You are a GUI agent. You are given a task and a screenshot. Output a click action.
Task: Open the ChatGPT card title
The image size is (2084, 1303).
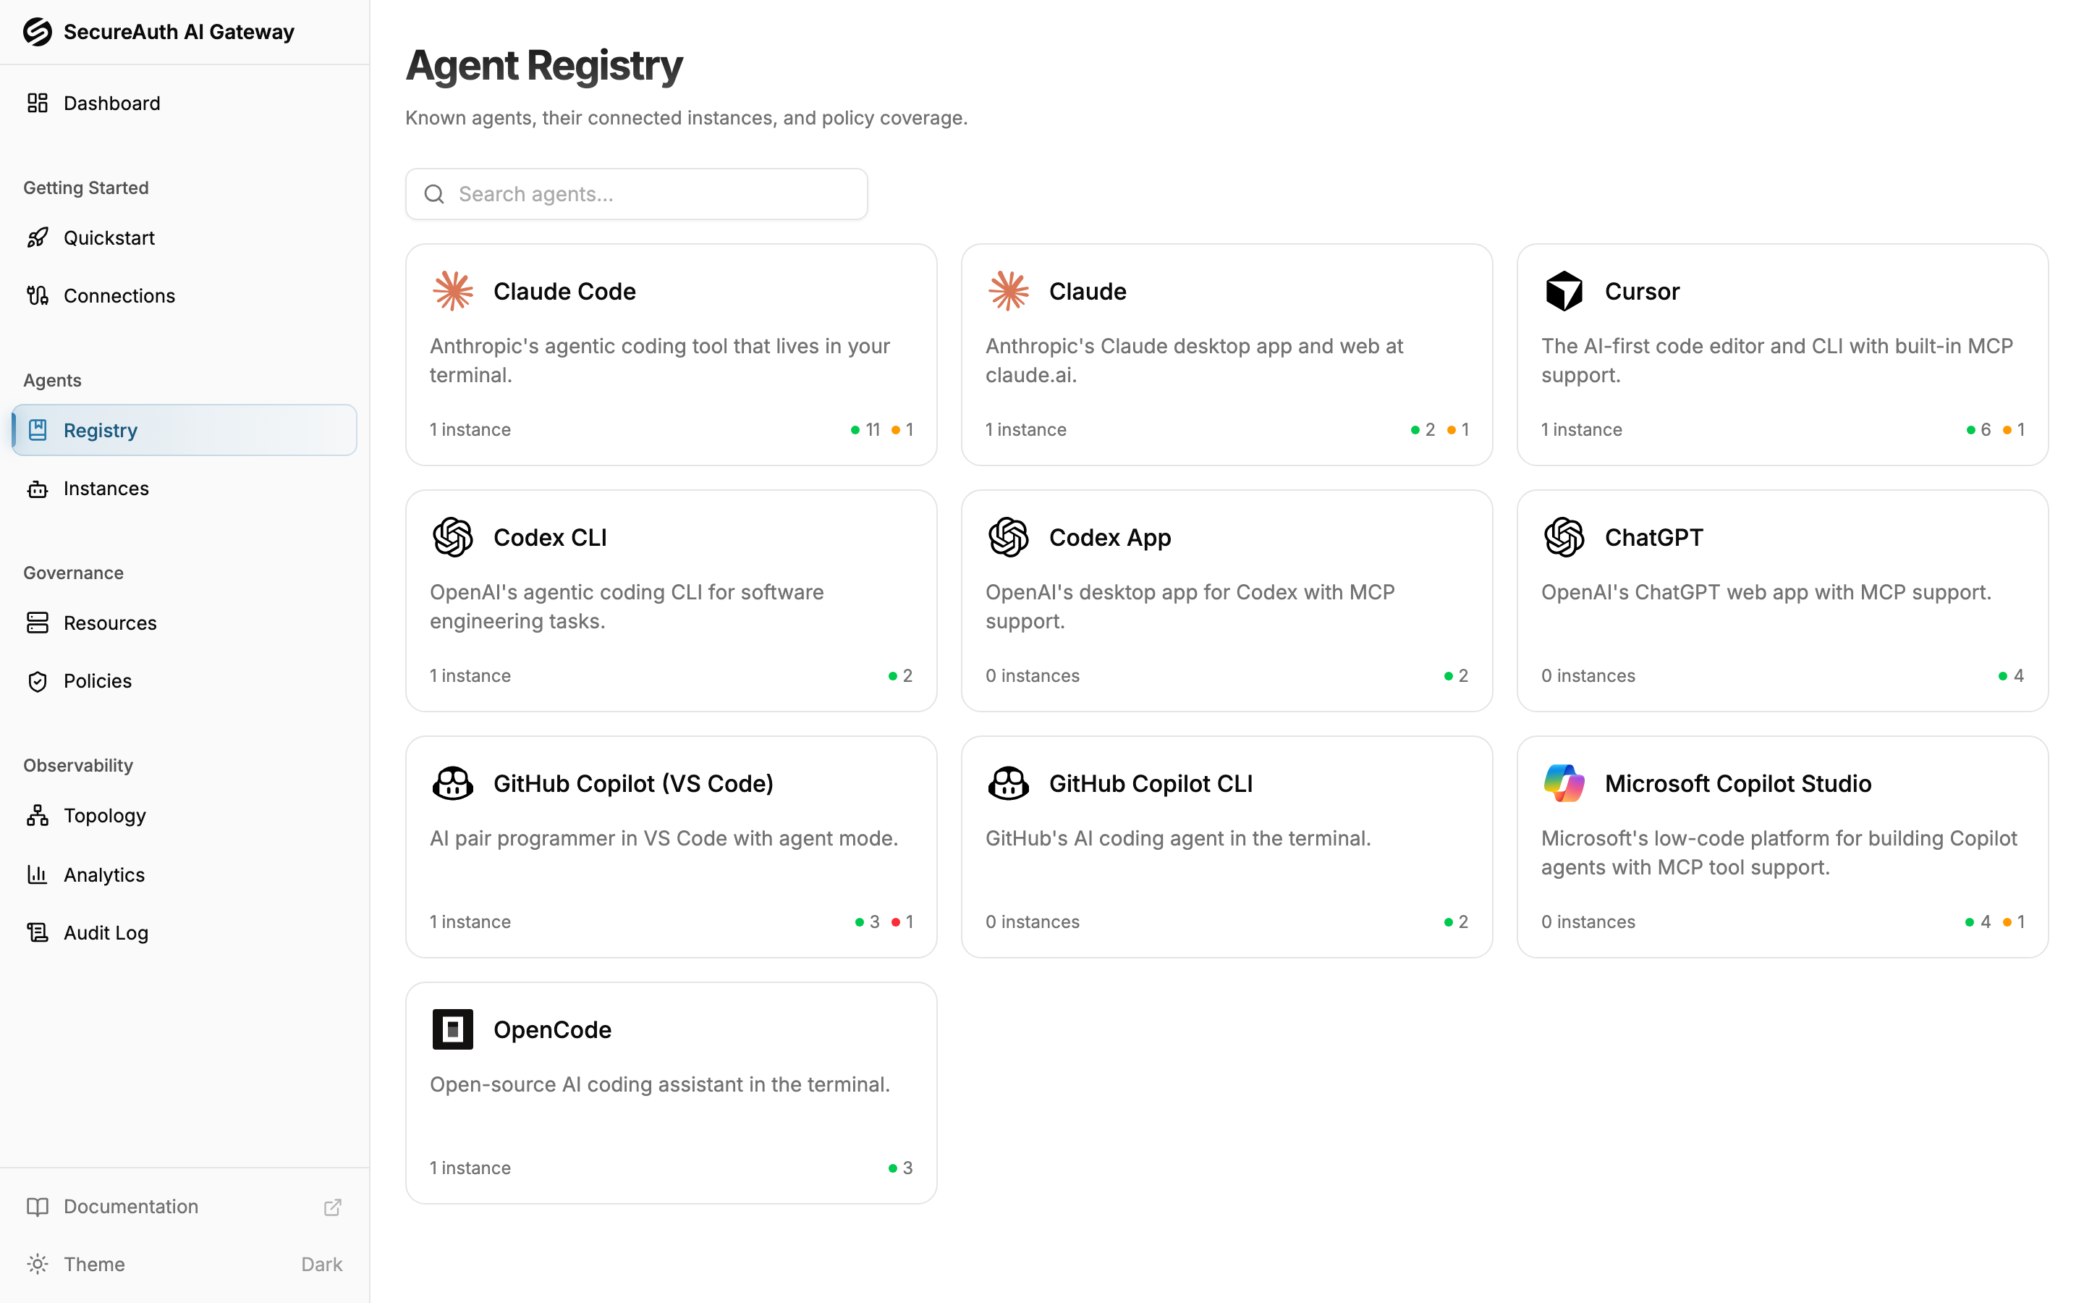(x=1653, y=538)
